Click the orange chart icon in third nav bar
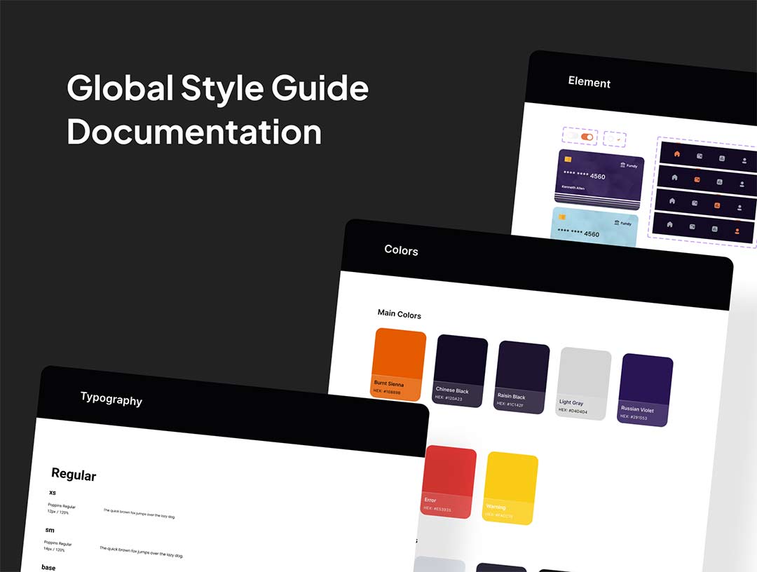757x572 pixels. (717, 205)
